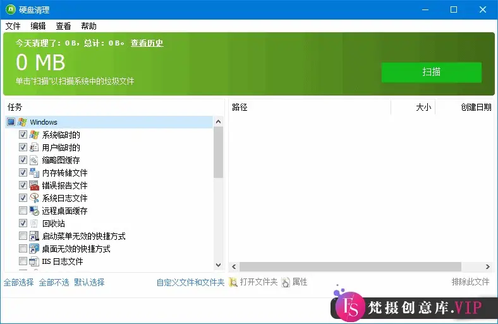Click the 错误报告文件 toolbox icon
498x324 pixels.
(34, 185)
